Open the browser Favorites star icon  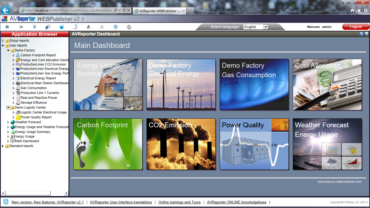coord(359,10)
